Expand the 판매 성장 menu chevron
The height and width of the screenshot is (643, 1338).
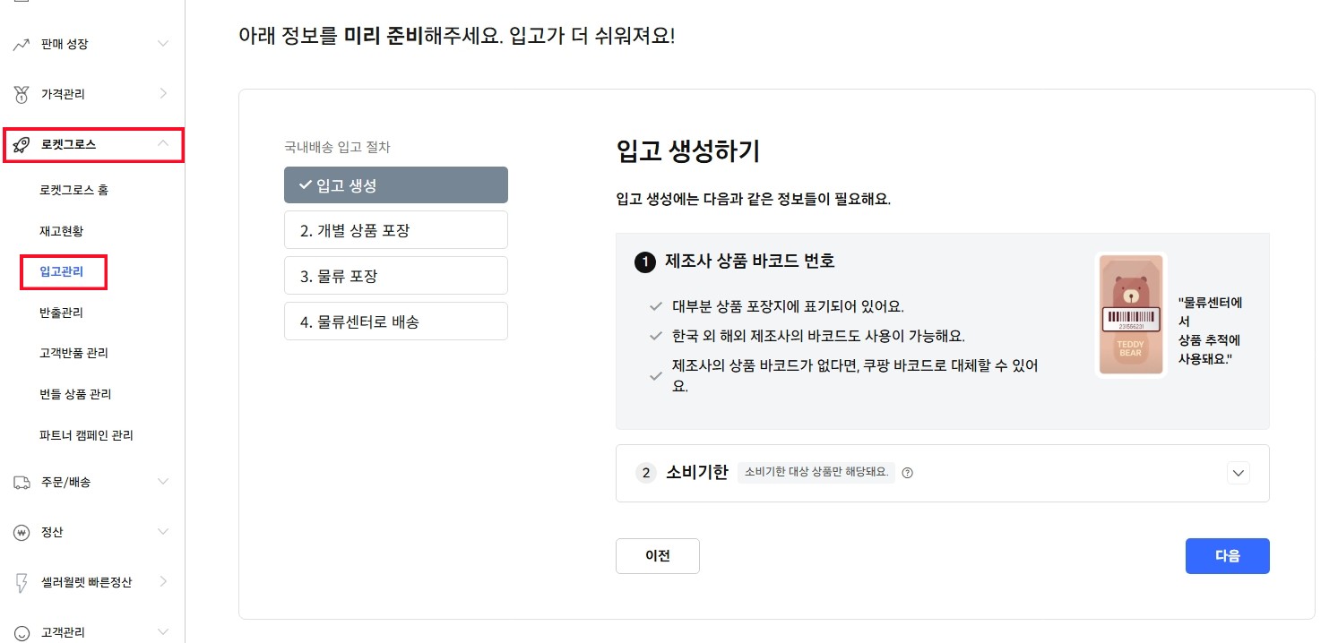click(162, 44)
